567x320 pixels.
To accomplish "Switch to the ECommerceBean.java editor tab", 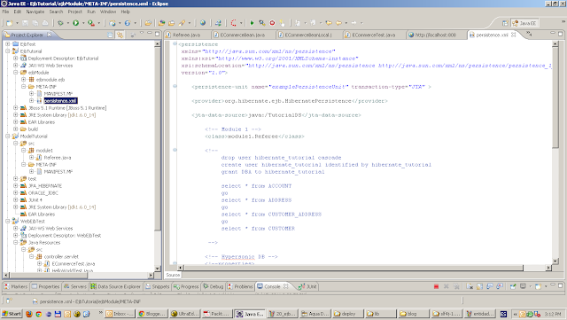I will point(243,35).
